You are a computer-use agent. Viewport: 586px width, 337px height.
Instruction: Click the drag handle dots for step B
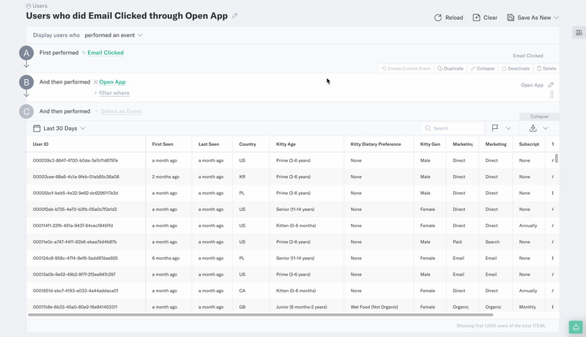coord(552,95)
